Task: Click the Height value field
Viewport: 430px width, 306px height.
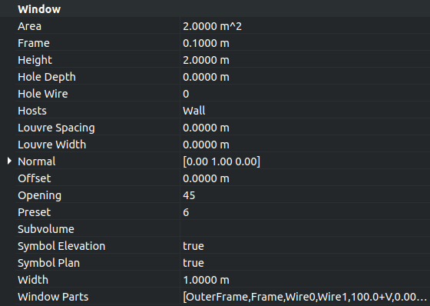Action: click(305, 60)
